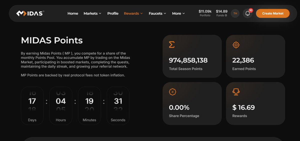
Task: Click the $11.09k Portfolio value
Action: point(205,11)
